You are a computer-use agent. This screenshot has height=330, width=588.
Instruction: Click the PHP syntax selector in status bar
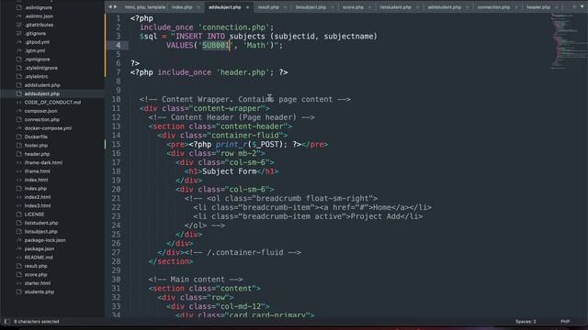click(565, 322)
